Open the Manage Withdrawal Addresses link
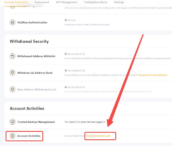Screen dimensions: 172x146 click(153, 75)
